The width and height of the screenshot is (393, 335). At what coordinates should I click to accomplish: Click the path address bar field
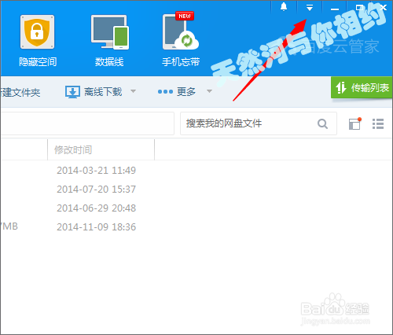pyautogui.click(x=87, y=123)
